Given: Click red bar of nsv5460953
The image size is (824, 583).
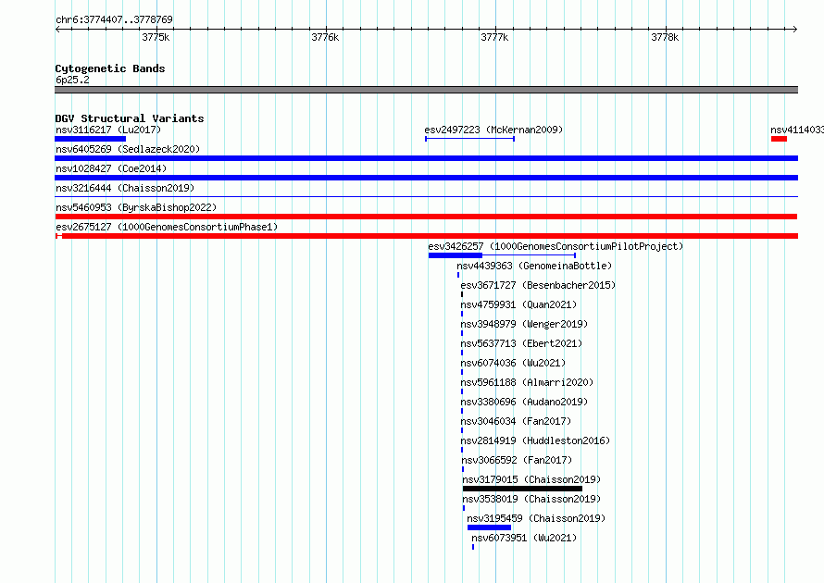Looking at the screenshot, I should coord(426,217).
